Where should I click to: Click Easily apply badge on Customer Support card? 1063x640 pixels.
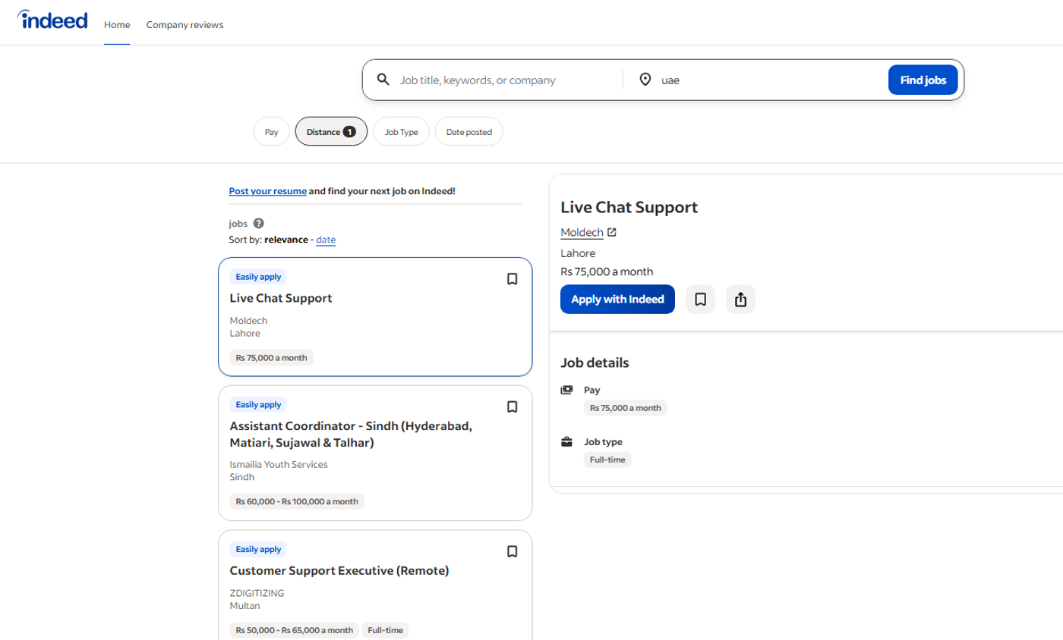pyautogui.click(x=258, y=549)
